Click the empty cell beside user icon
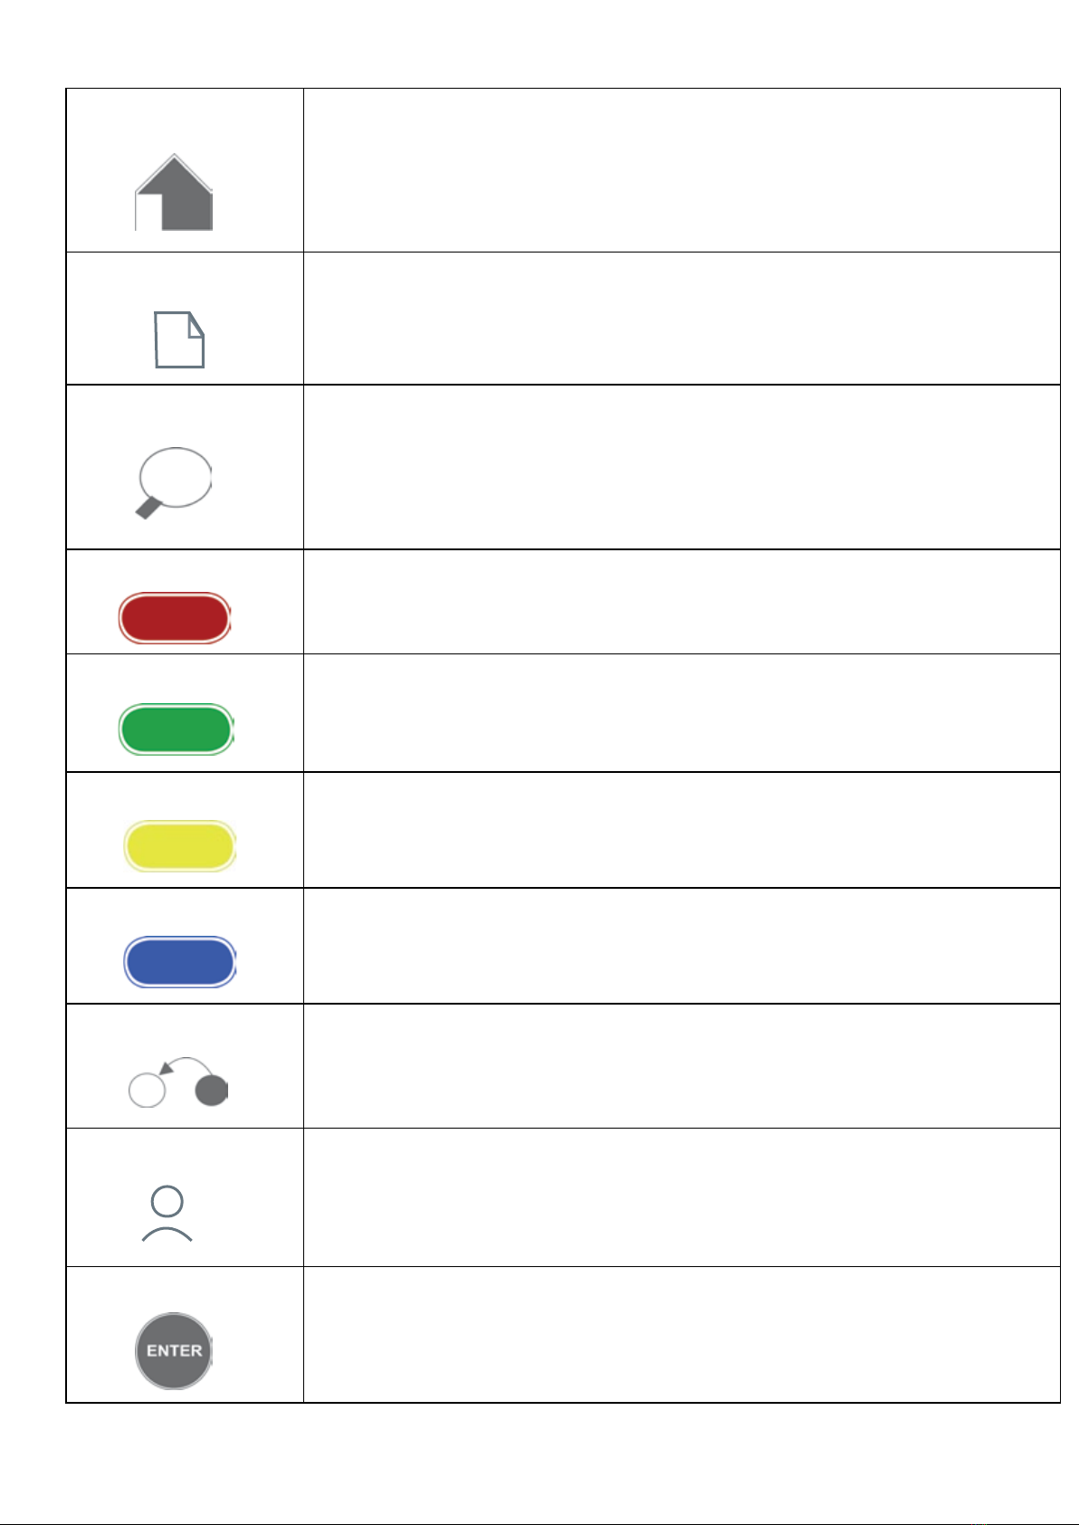Viewport: 1079px width, 1525px height. [681, 1197]
